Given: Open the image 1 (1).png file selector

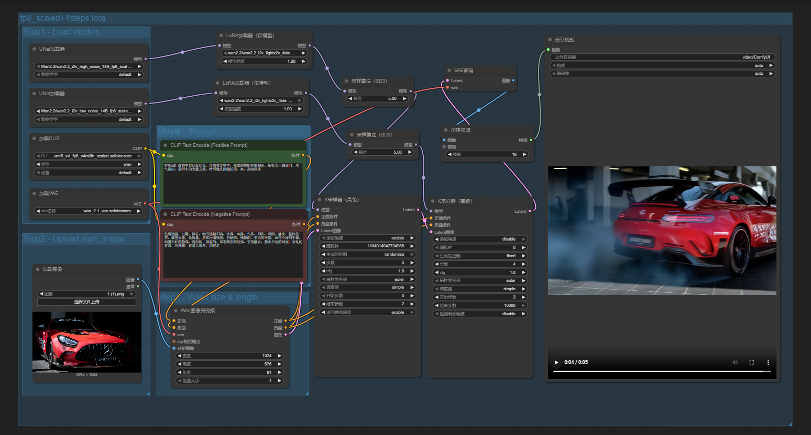Looking at the screenshot, I should pyautogui.click(x=87, y=294).
